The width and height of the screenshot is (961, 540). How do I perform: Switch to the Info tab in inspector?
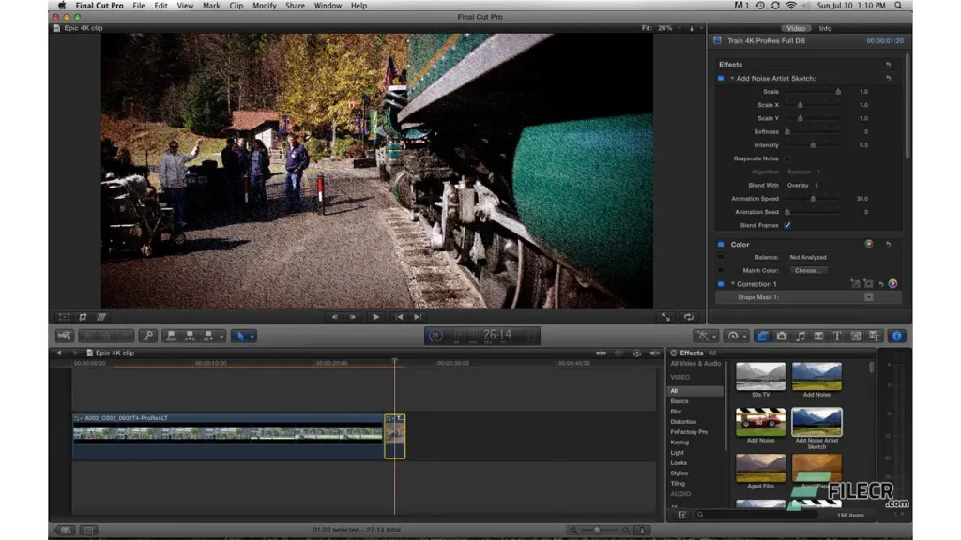point(825,28)
